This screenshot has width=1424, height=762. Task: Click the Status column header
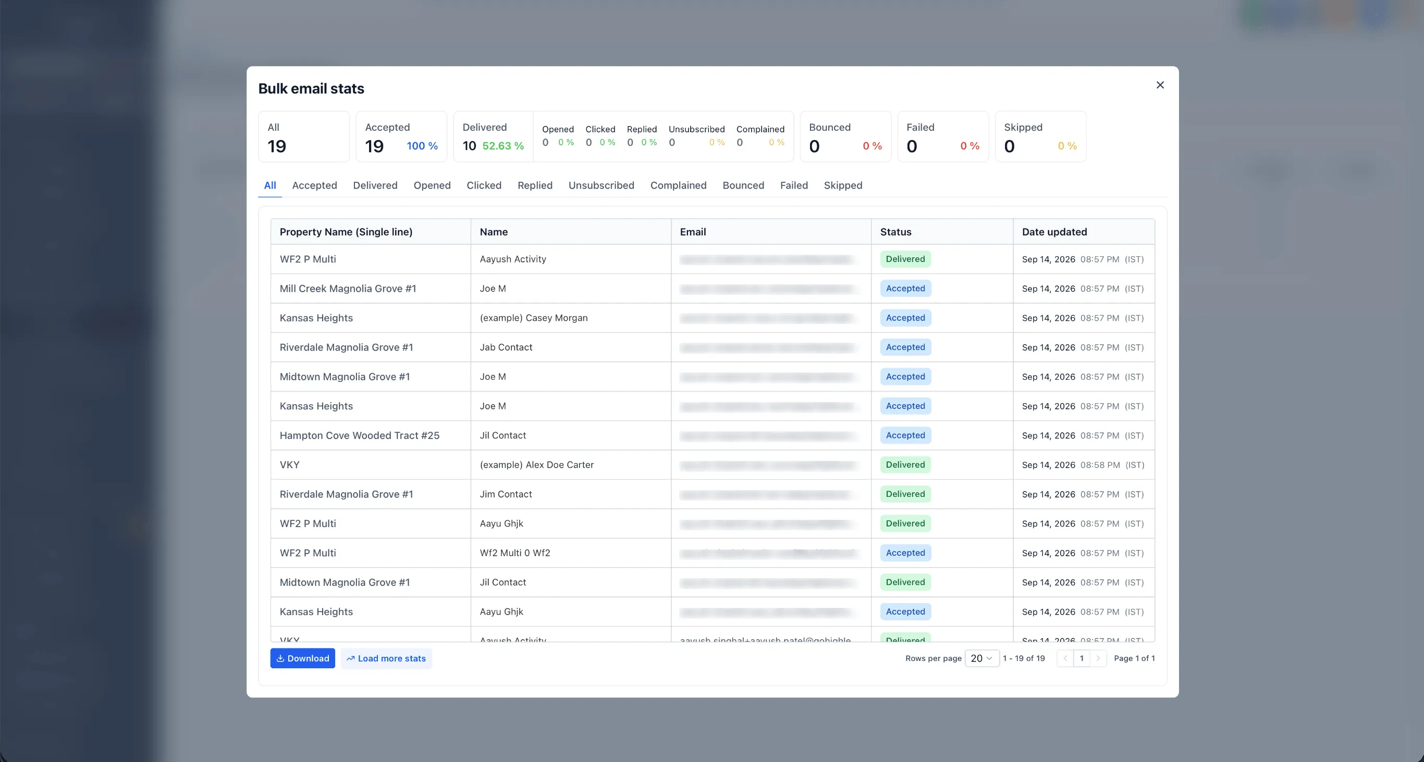(942, 232)
